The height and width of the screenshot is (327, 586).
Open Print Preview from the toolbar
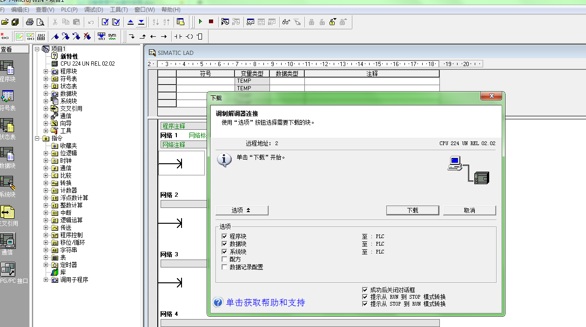[40, 22]
